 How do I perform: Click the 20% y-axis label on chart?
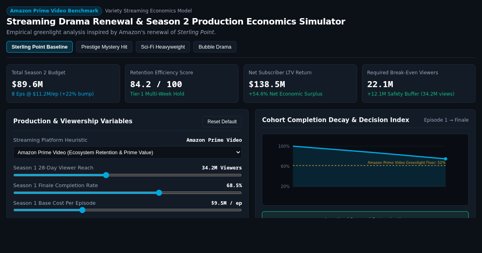pos(285,187)
